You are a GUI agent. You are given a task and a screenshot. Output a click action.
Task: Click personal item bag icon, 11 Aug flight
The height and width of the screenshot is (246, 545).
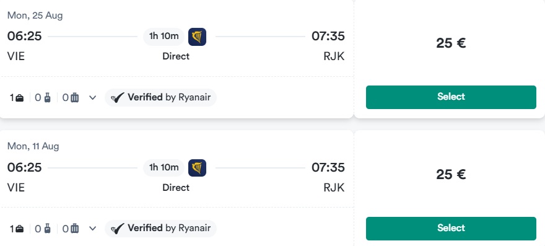tap(20, 229)
